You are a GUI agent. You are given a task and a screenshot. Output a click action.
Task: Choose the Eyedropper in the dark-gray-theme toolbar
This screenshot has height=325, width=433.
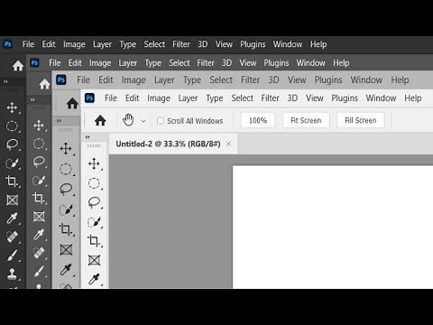(x=39, y=235)
